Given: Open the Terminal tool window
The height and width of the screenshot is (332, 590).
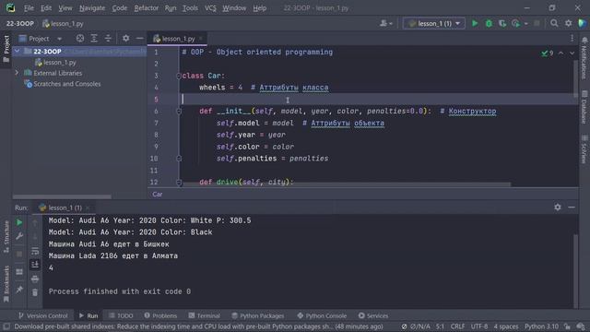Looking at the screenshot, I should point(205,315).
